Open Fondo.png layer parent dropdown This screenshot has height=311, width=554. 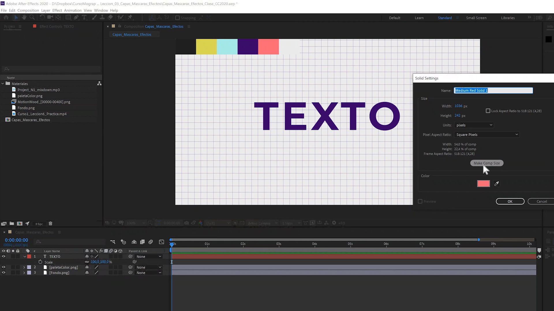coord(149,273)
